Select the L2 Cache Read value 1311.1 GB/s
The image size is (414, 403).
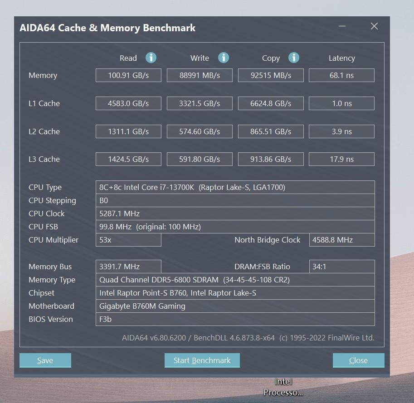tap(128, 131)
